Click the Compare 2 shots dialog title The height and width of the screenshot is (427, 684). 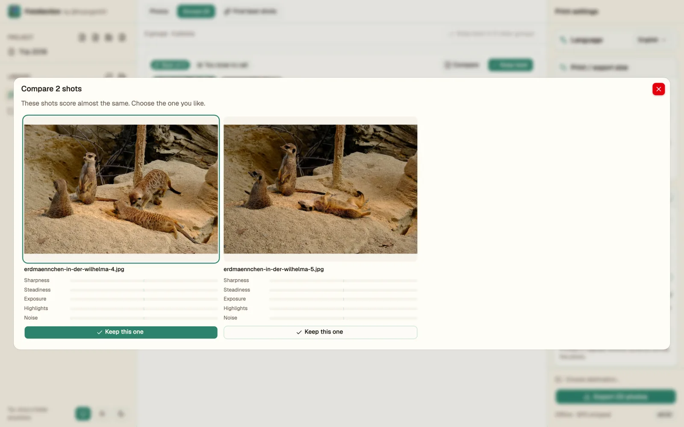click(x=51, y=89)
